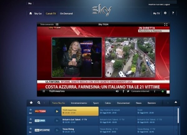Click the large Sky logo
The width and height of the screenshot is (187, 135).
tap(102, 10)
